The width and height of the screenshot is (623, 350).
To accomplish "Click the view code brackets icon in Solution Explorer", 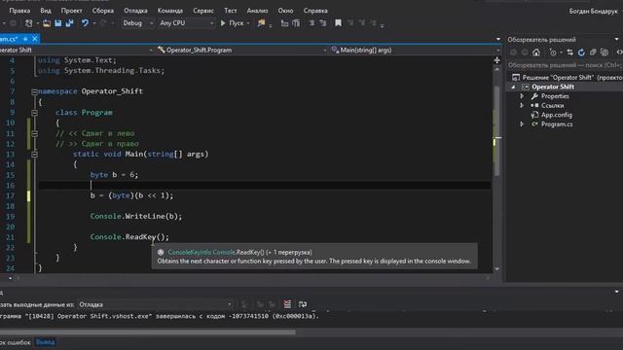I will [619, 52].
